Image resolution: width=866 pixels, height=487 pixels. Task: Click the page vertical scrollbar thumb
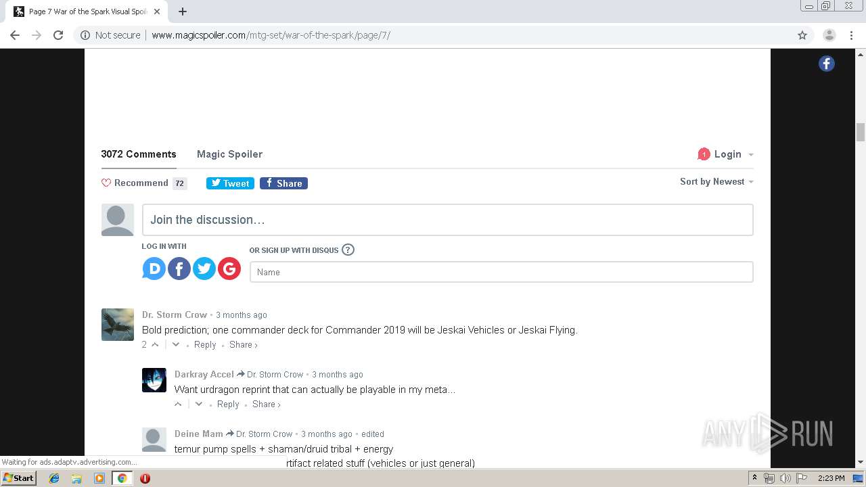(x=861, y=132)
